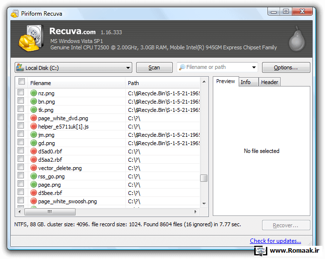The image size is (325, 259).
Task: Click the red status icon for d5aa2.rbf
Action: click(34, 159)
